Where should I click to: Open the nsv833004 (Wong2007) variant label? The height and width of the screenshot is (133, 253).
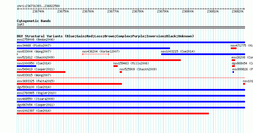[x=34, y=51]
